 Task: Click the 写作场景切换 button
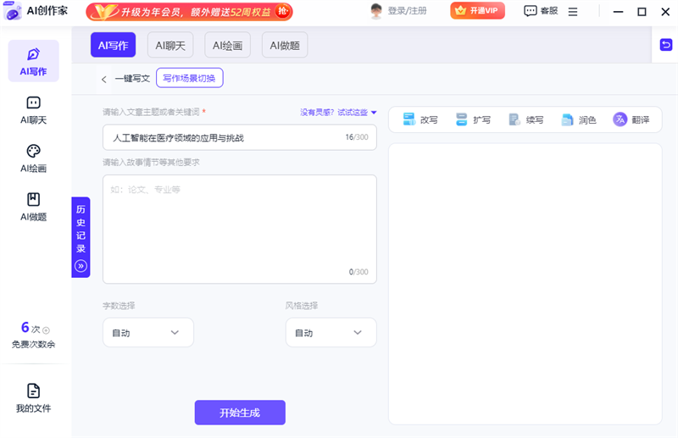pos(189,79)
